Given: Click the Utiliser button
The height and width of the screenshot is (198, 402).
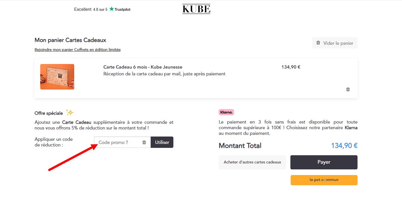Looking at the screenshot, I should click(x=162, y=142).
